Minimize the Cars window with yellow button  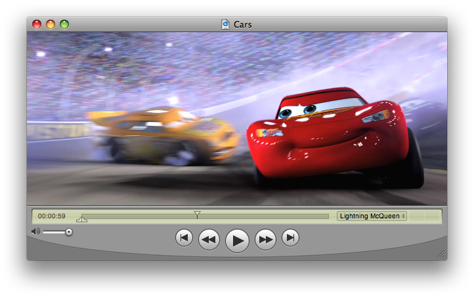(x=51, y=24)
